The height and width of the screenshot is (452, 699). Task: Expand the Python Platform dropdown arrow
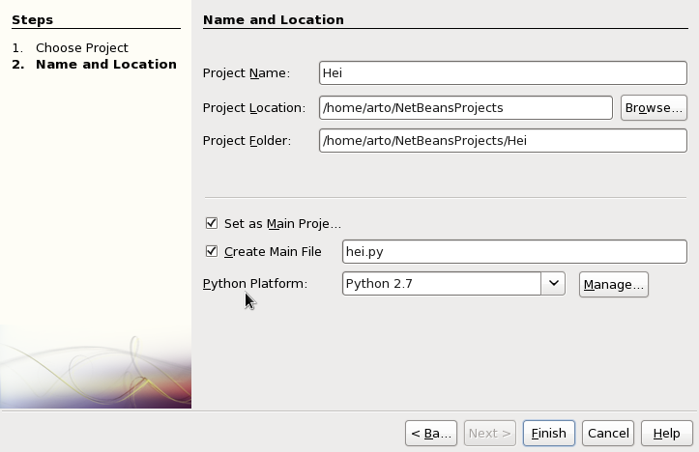pyautogui.click(x=553, y=284)
